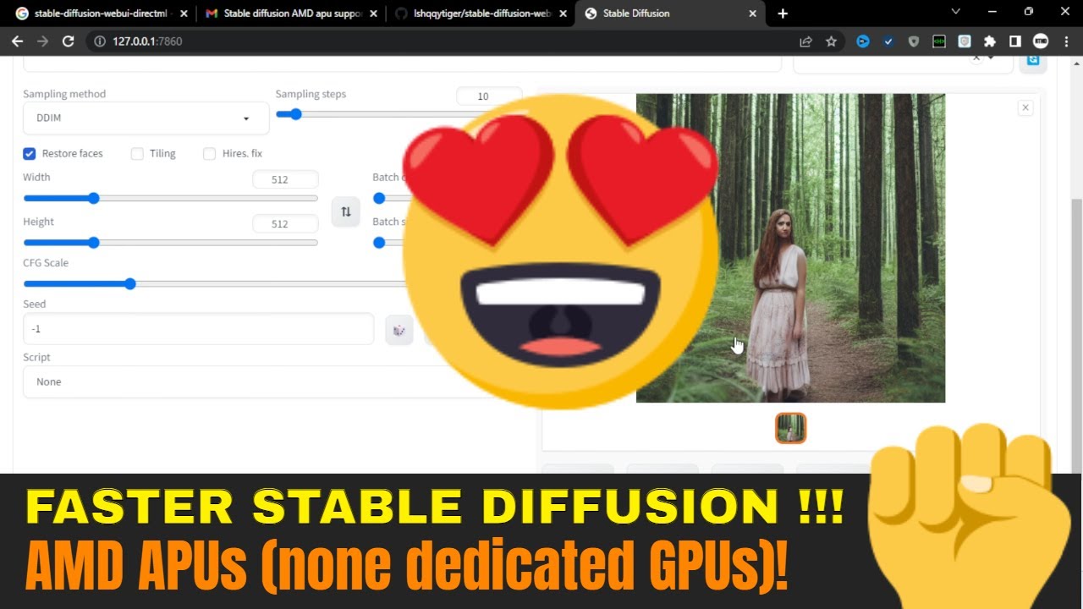This screenshot has height=609, width=1083.
Task: Reload the Stable Diffusion page
Action: [68, 41]
